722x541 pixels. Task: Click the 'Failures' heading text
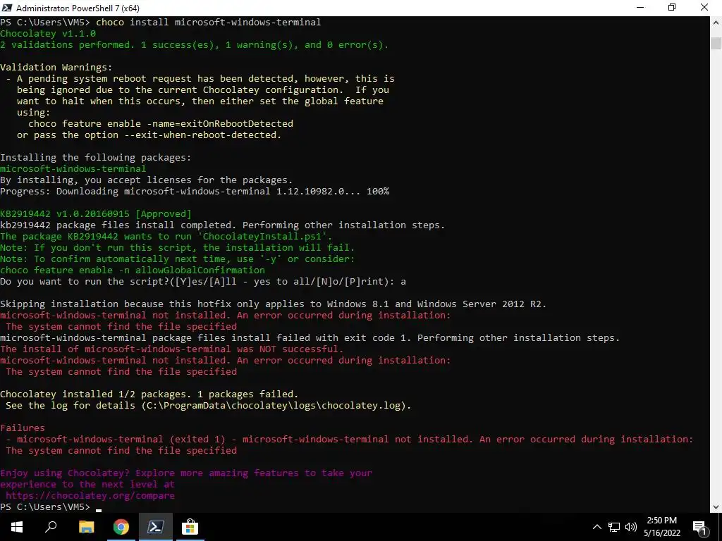click(23, 428)
